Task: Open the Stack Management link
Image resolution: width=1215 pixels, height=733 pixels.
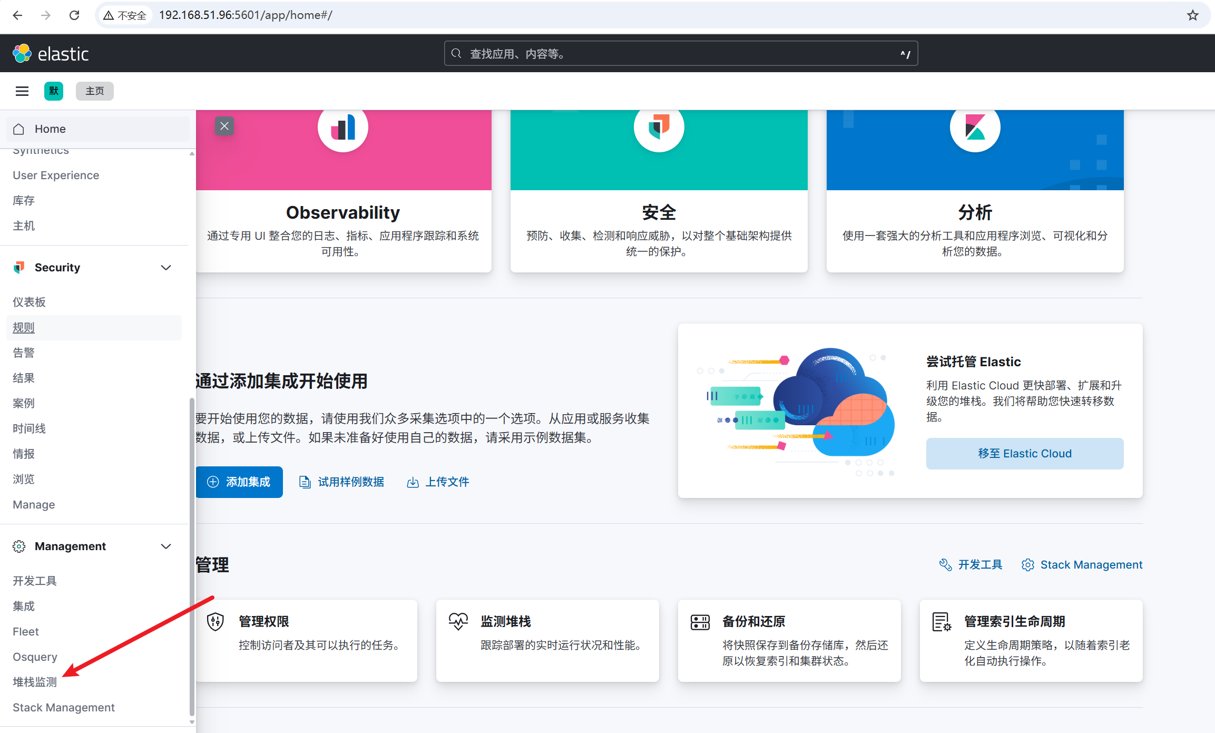Action: pos(1091,565)
